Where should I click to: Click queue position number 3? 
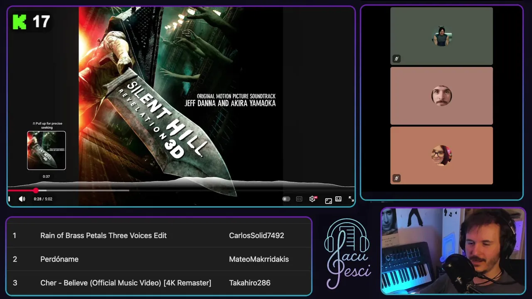15,283
